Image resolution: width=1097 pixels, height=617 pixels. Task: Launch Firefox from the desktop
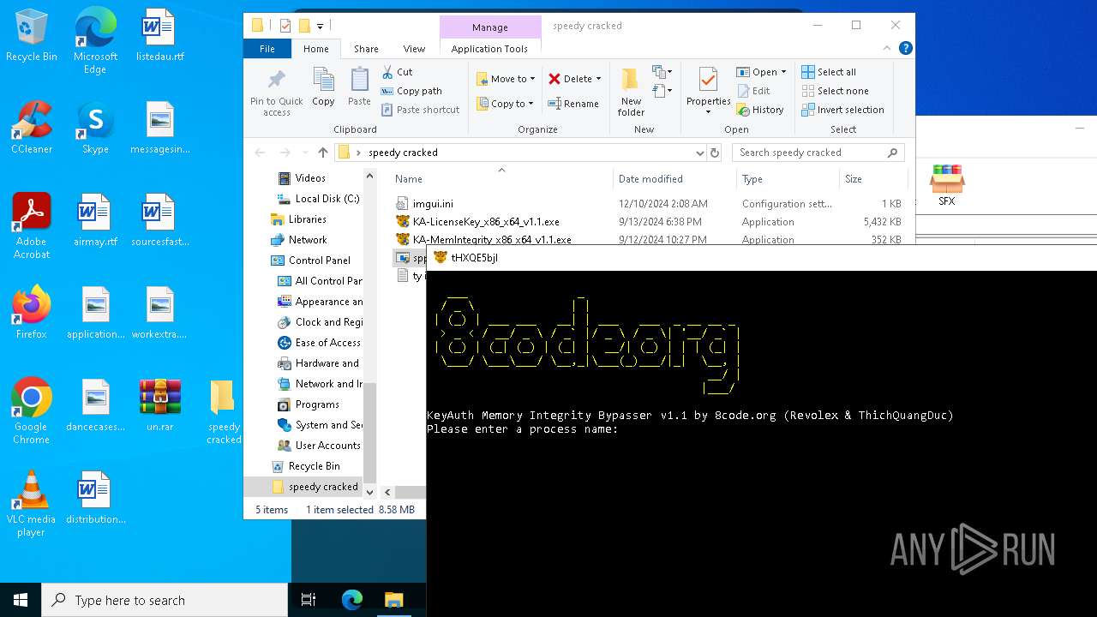click(x=32, y=314)
